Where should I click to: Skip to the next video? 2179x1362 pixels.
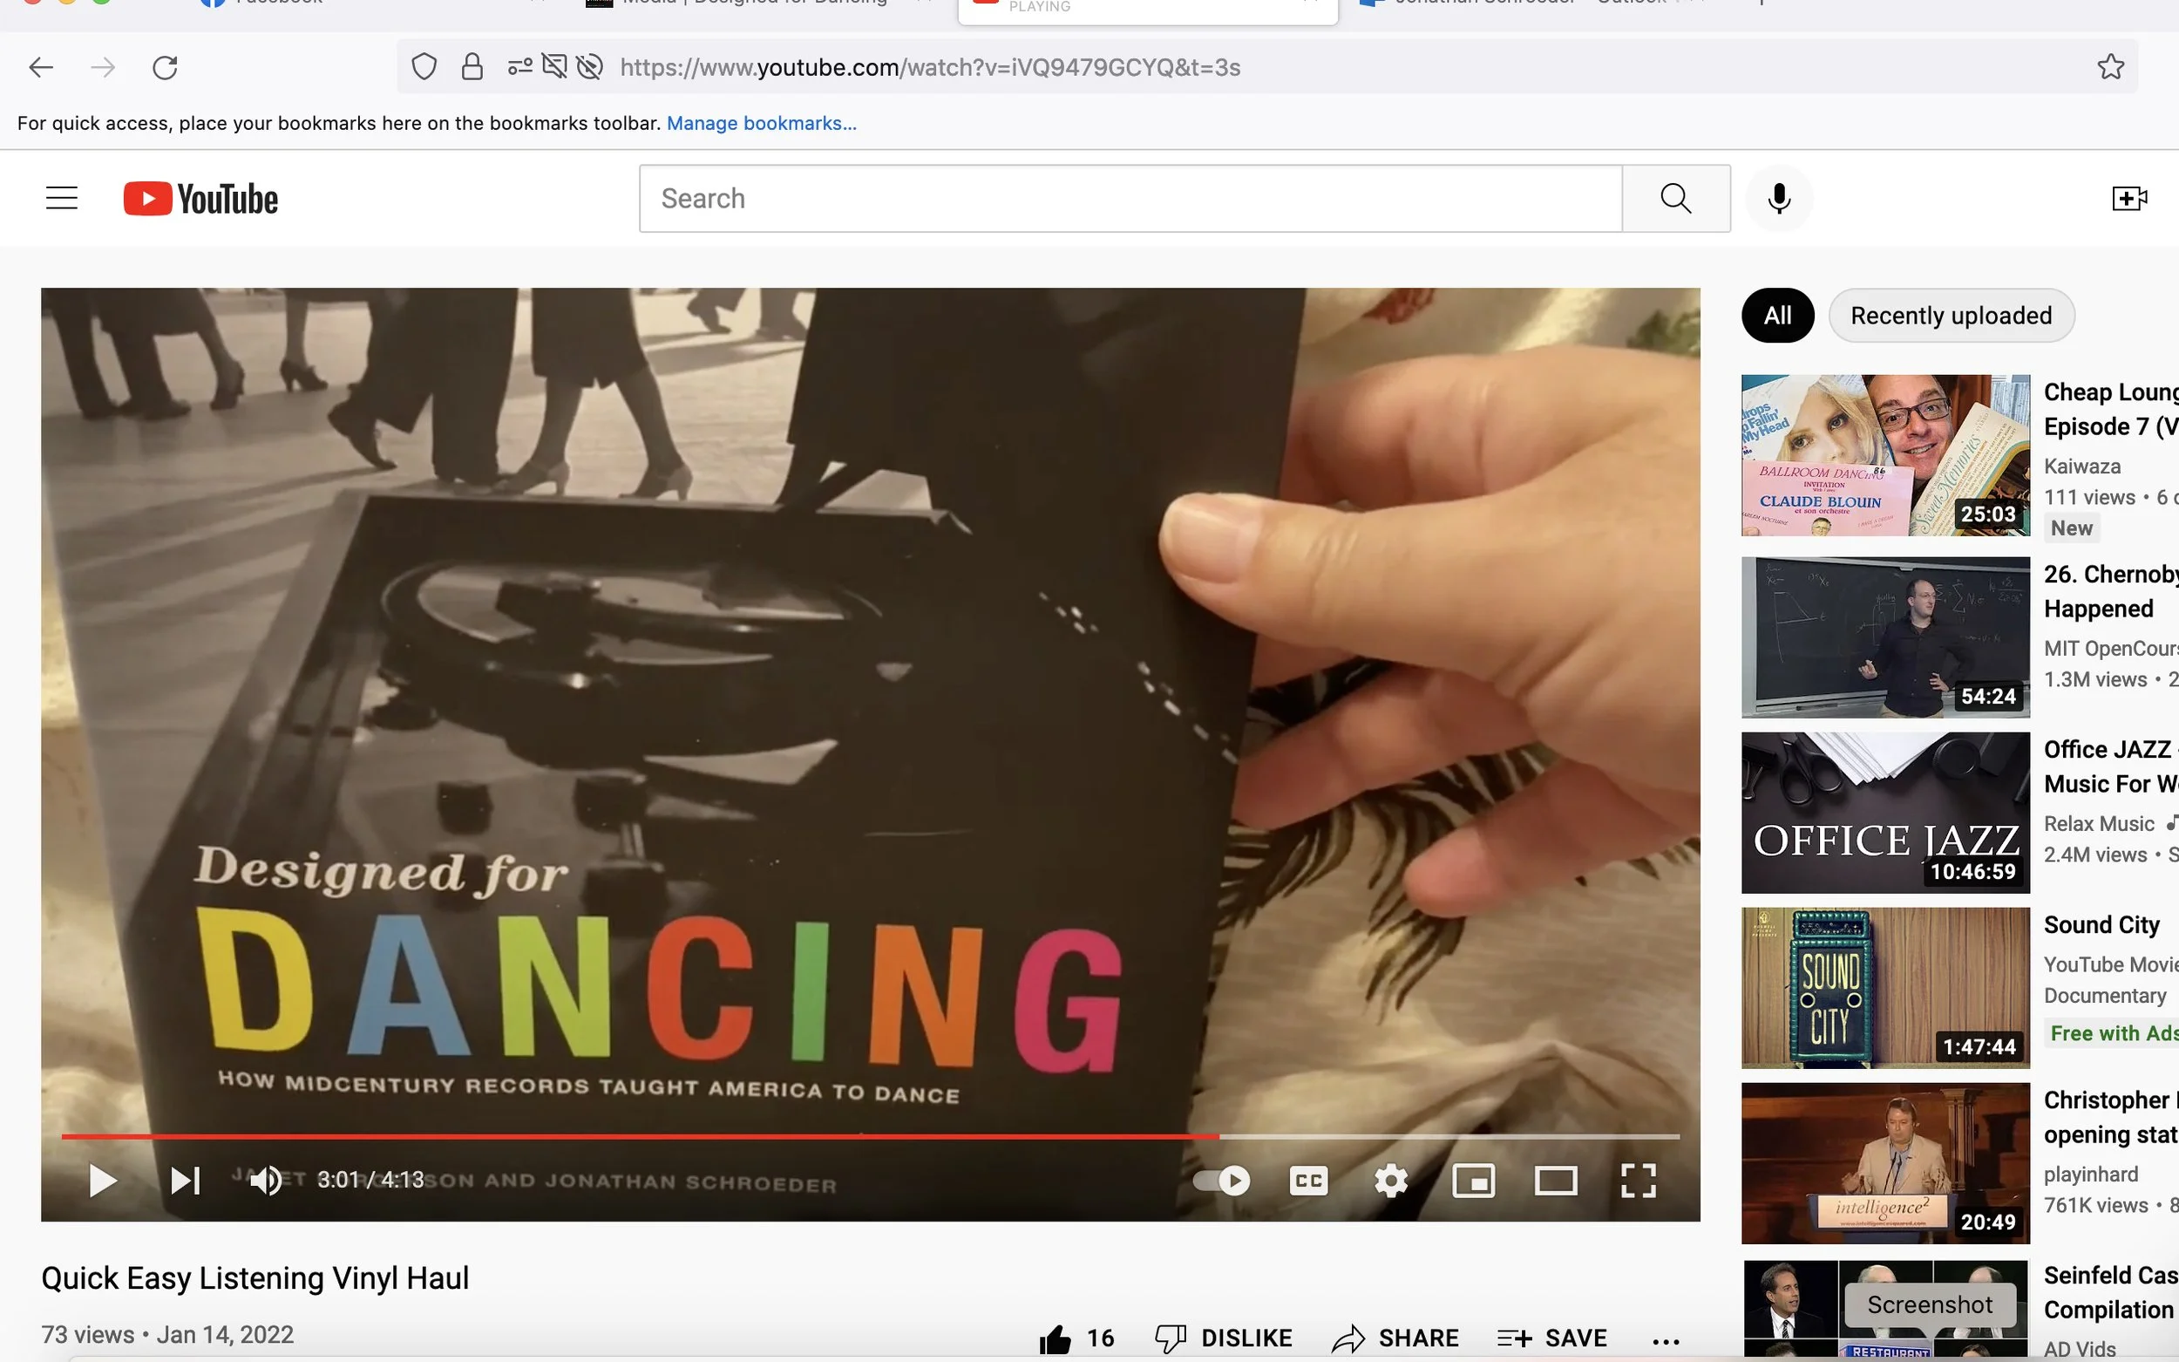coord(186,1180)
